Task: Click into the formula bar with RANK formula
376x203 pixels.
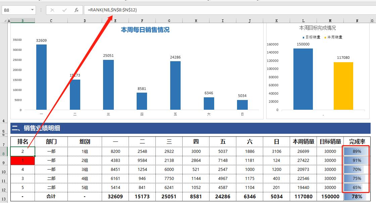Action: (x=228, y=10)
